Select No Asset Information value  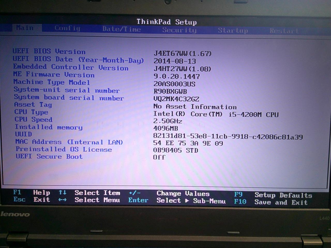[x=195, y=106]
